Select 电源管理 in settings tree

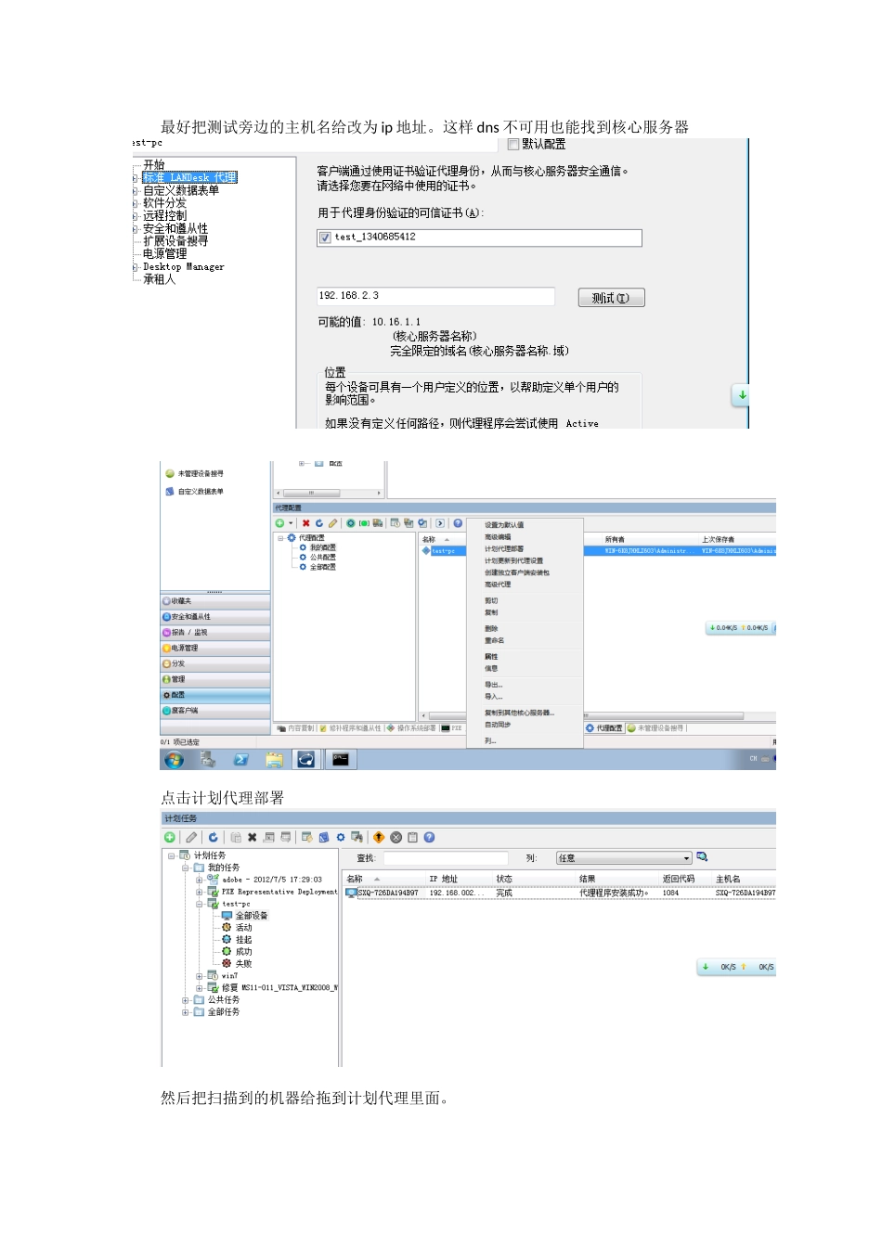(x=164, y=253)
